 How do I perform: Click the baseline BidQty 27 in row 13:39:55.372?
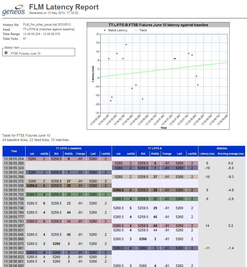[x=69, y=181]
